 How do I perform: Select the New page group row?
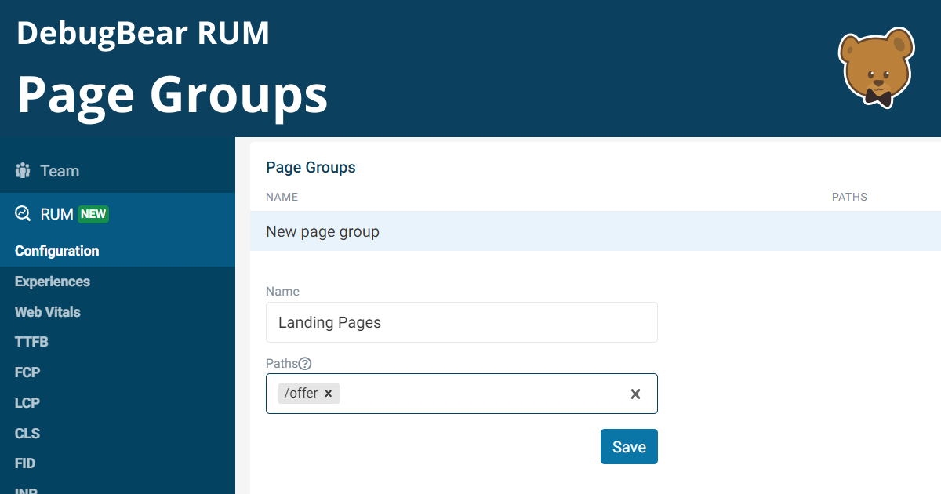(x=322, y=231)
